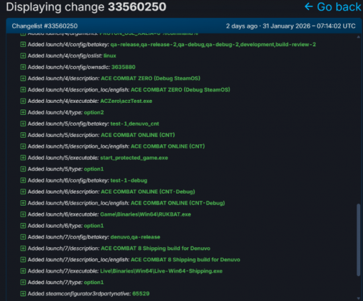Viewport: 363px width, 301px height.
Task: Click the plus icon beside launch/4/config/oslist linux
Action: pyautogui.click(x=23, y=56)
